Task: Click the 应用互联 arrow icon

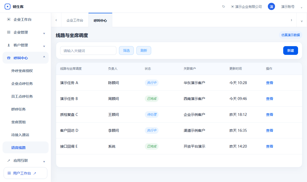Action: tap(9, 160)
